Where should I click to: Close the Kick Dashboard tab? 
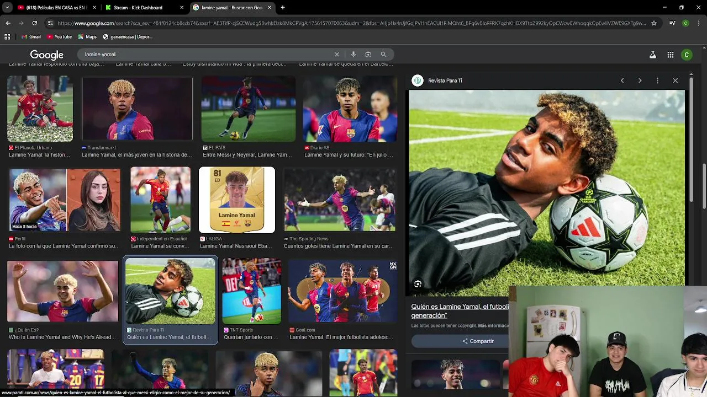[x=182, y=8]
